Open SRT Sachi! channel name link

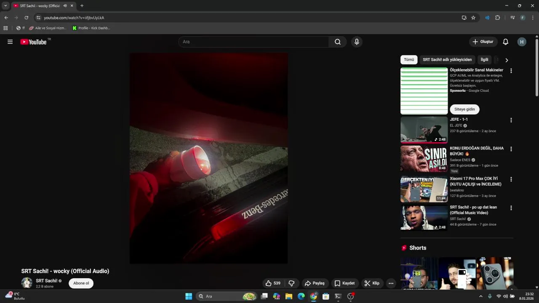pos(46,281)
